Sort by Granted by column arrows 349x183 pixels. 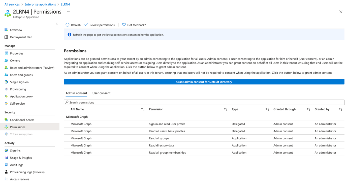pyautogui.click(x=341, y=109)
